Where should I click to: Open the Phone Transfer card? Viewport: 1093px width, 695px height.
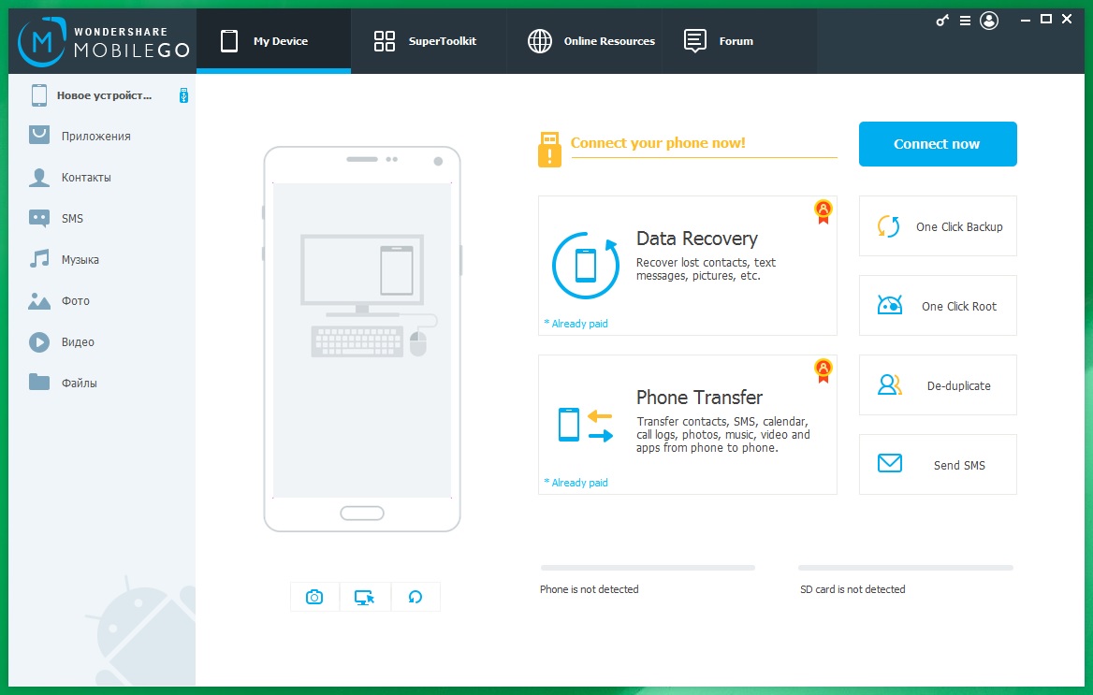(687, 425)
